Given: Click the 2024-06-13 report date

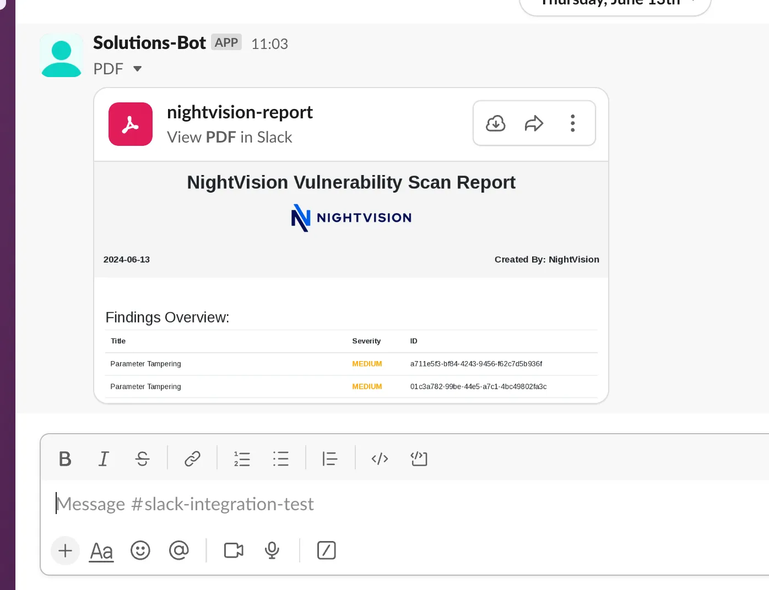Looking at the screenshot, I should 127,260.
